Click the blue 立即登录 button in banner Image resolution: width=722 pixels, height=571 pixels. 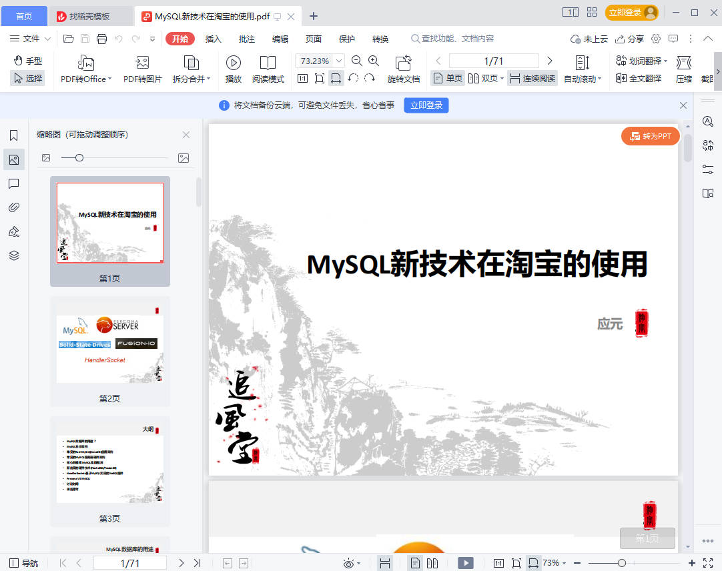426,105
